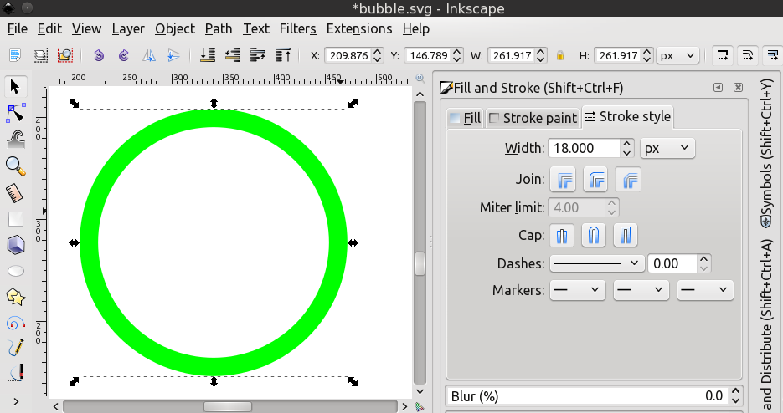Click the stroke Width value field
This screenshot has height=413, width=783.
click(x=585, y=148)
